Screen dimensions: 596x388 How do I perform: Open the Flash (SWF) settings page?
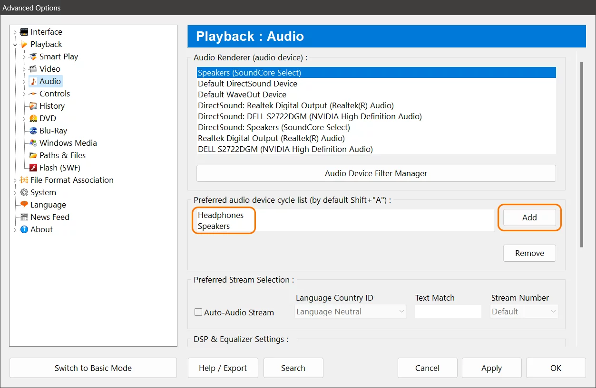coord(60,168)
